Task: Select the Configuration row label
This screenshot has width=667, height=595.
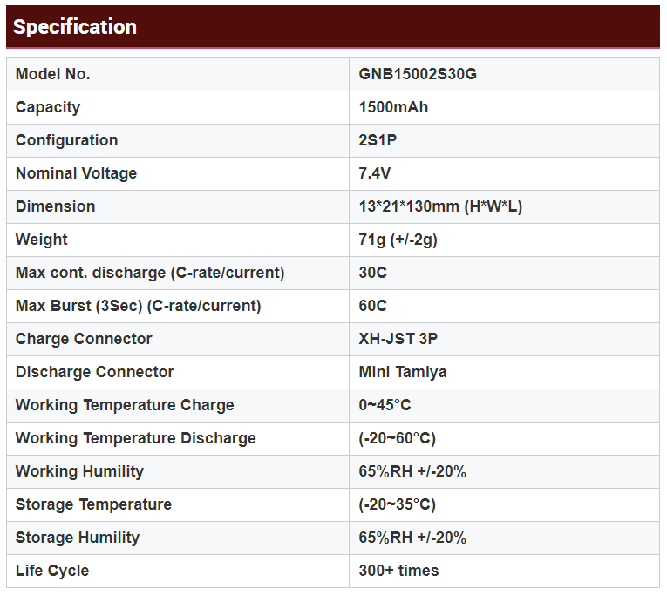Action: (x=66, y=140)
